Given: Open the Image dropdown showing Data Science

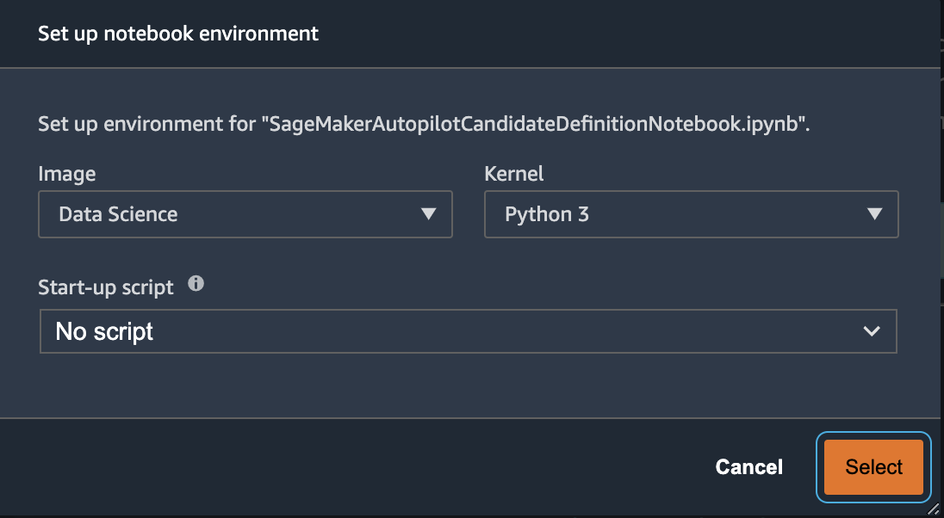Looking at the screenshot, I should (245, 214).
